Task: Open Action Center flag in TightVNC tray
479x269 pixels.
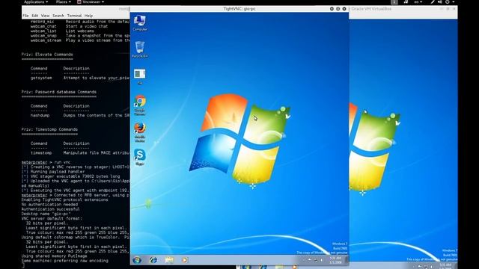Action: point(310,260)
